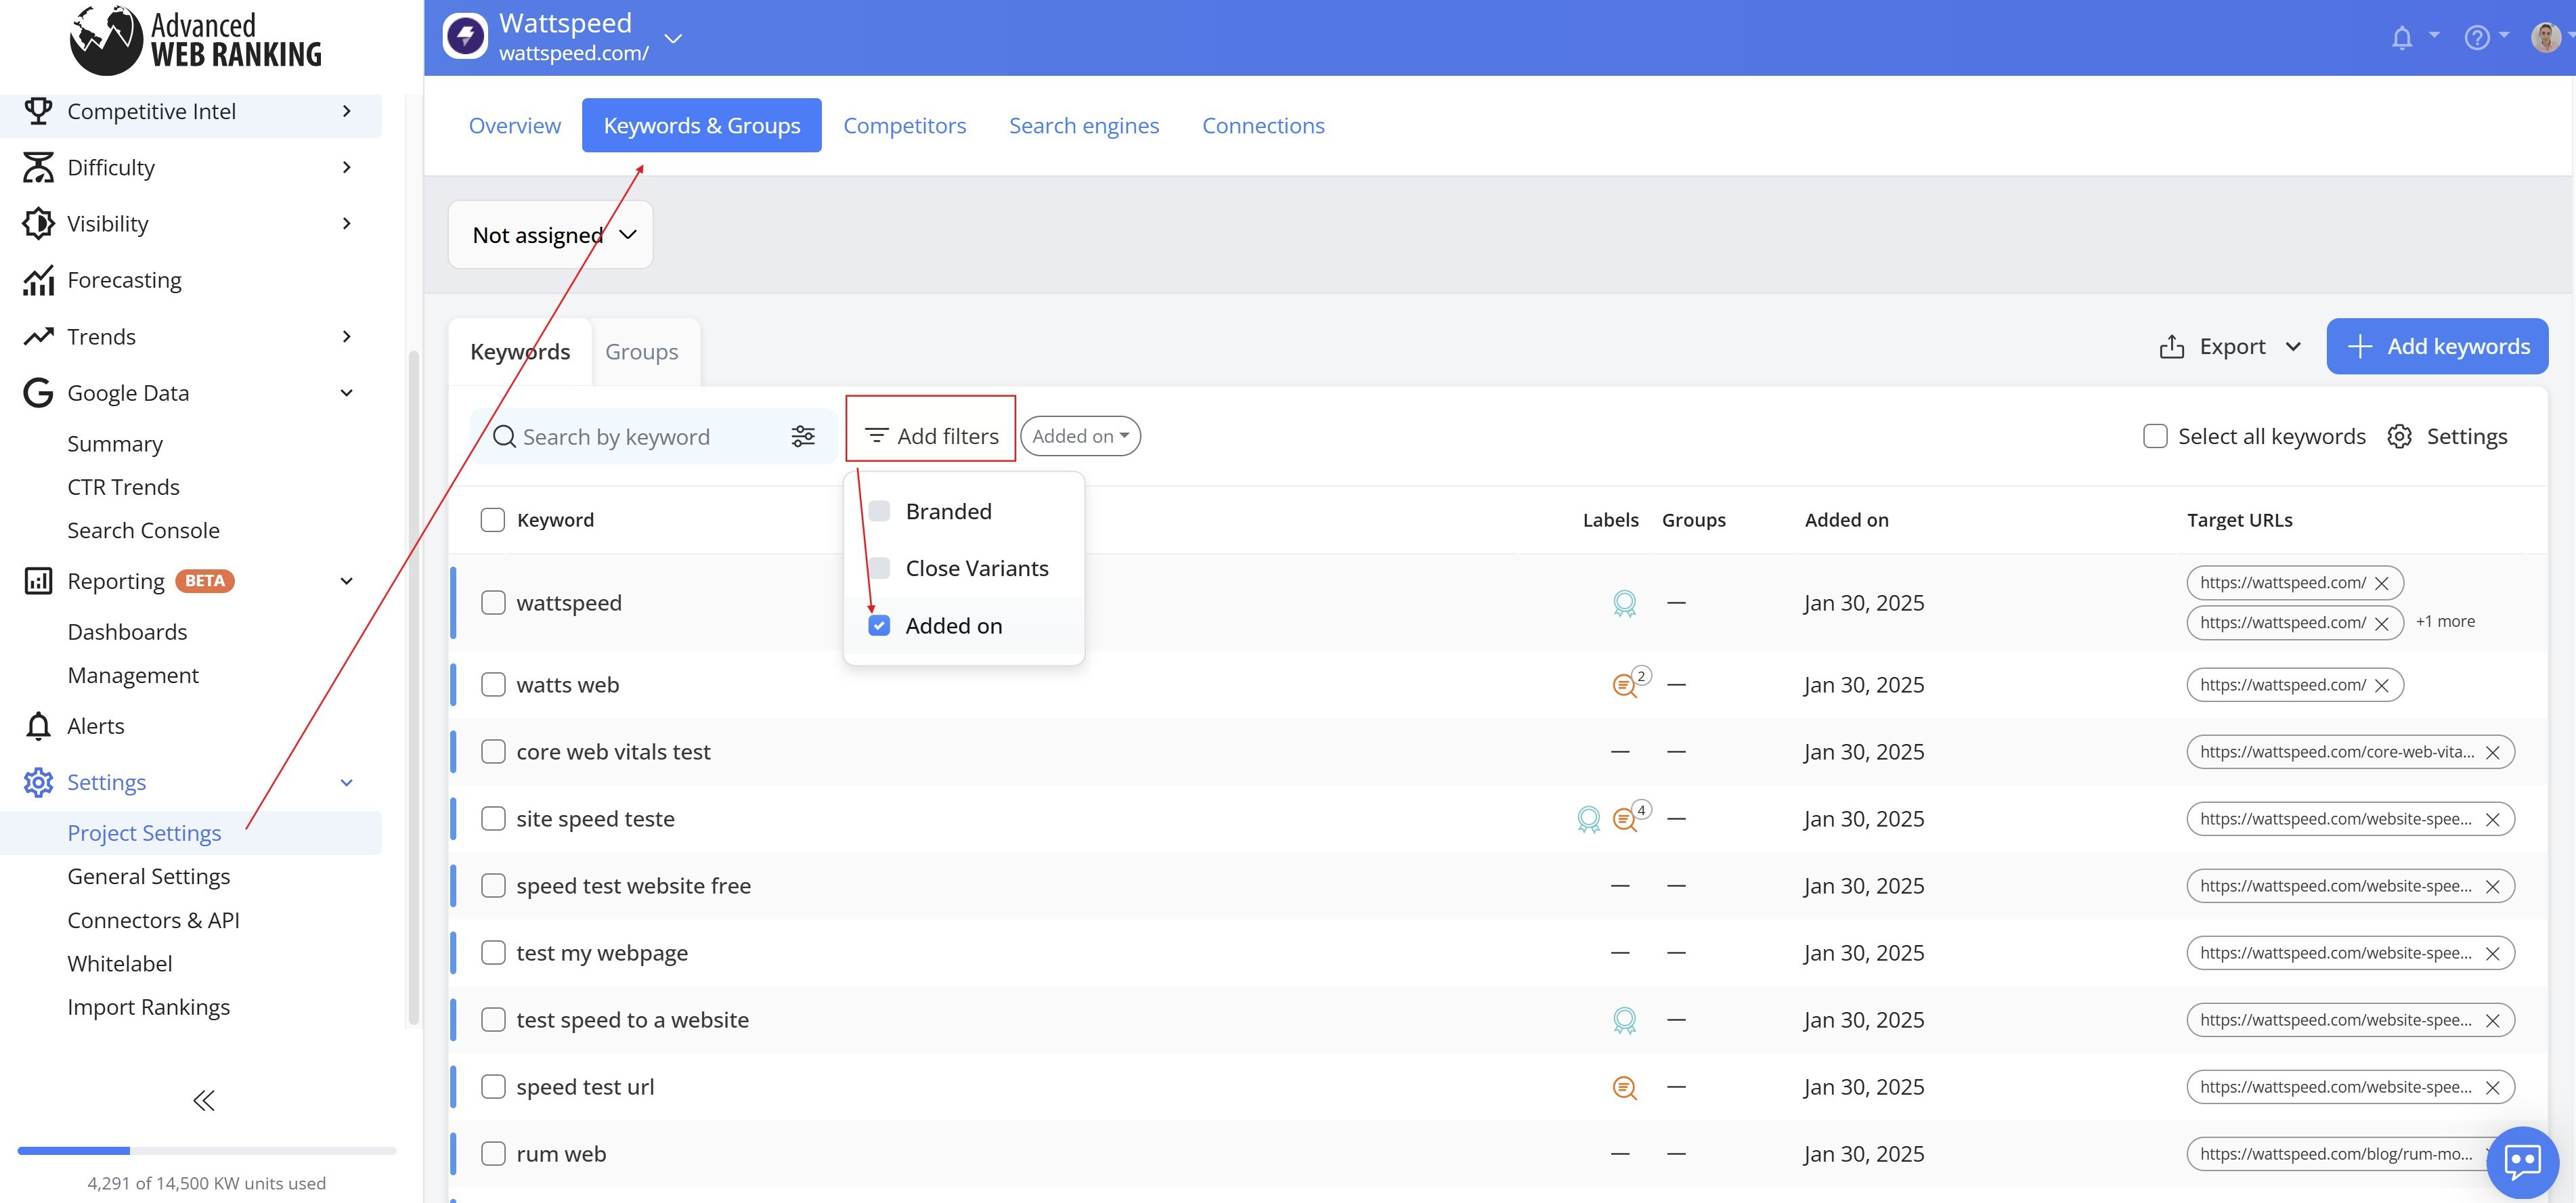Select the core web vitals test checkbox
Screen dimensions: 2576x1203
tap(493, 751)
